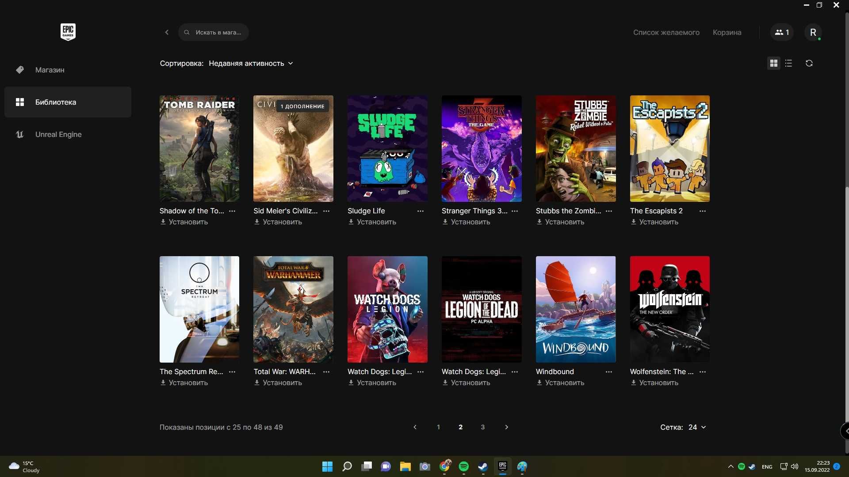Image resolution: width=849 pixels, height=477 pixels.
Task: Open Unreal Engine in the sidebar
Action: pyautogui.click(x=68, y=134)
